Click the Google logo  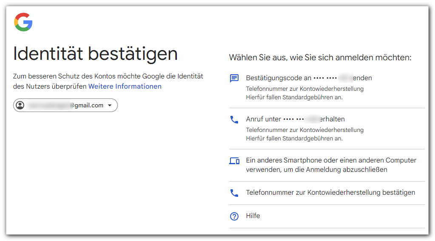coord(23,22)
